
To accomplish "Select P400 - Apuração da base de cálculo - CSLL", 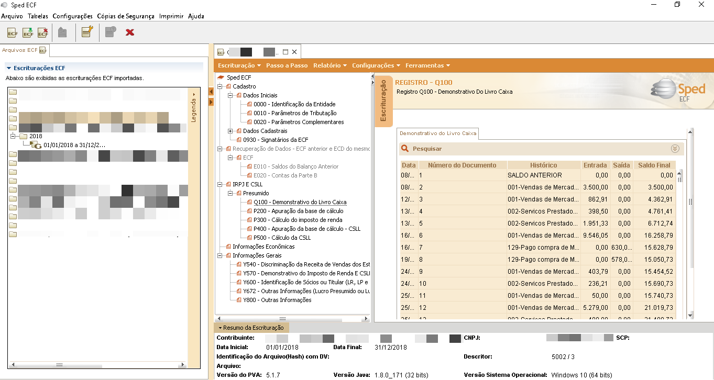I will click(307, 229).
